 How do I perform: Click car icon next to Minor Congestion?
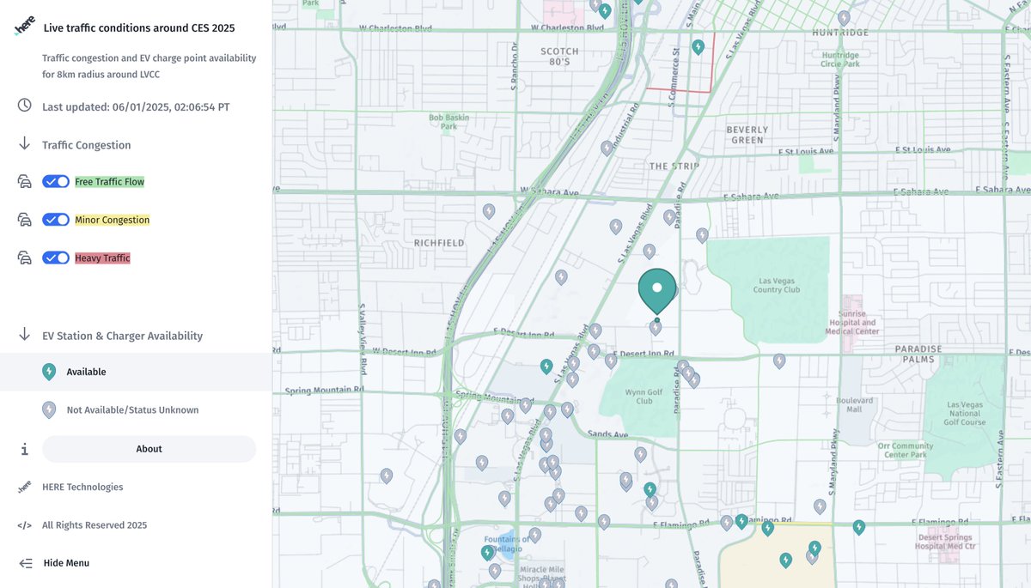[x=25, y=220]
